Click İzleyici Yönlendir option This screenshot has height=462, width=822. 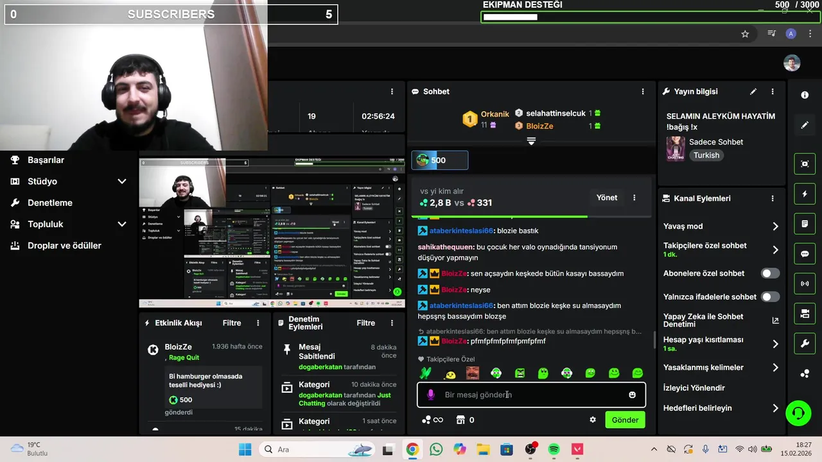coord(694,388)
